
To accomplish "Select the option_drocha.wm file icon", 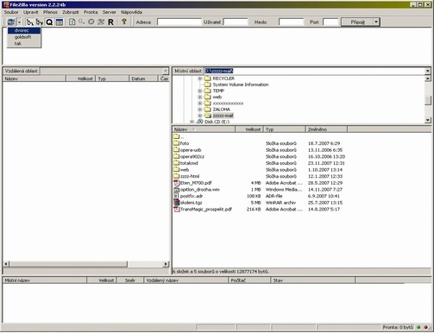I will coord(177,190).
